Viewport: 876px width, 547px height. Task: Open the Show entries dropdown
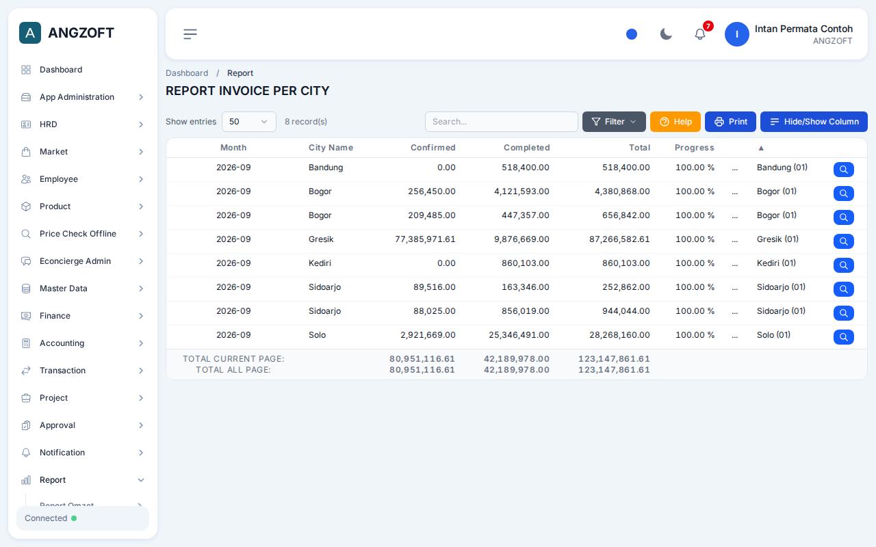pos(249,122)
